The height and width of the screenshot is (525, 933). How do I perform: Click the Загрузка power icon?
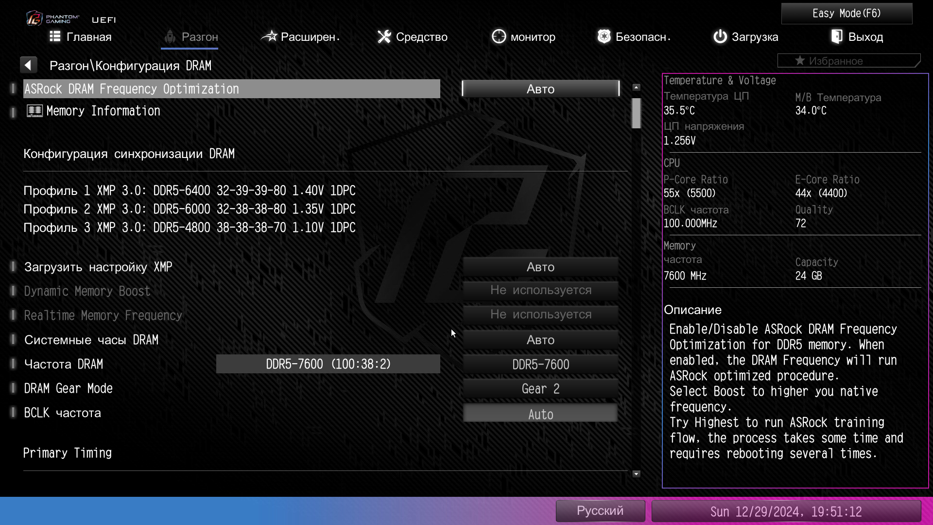pyautogui.click(x=720, y=36)
